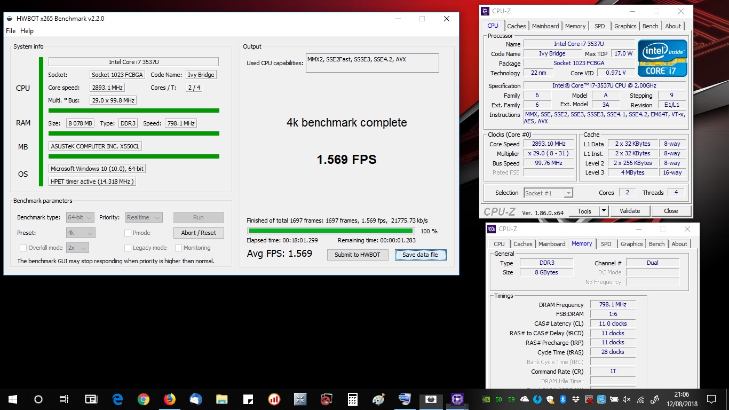Screen dimensions: 729x410
Task: Click the Save data file button
Action: [x=420, y=255]
